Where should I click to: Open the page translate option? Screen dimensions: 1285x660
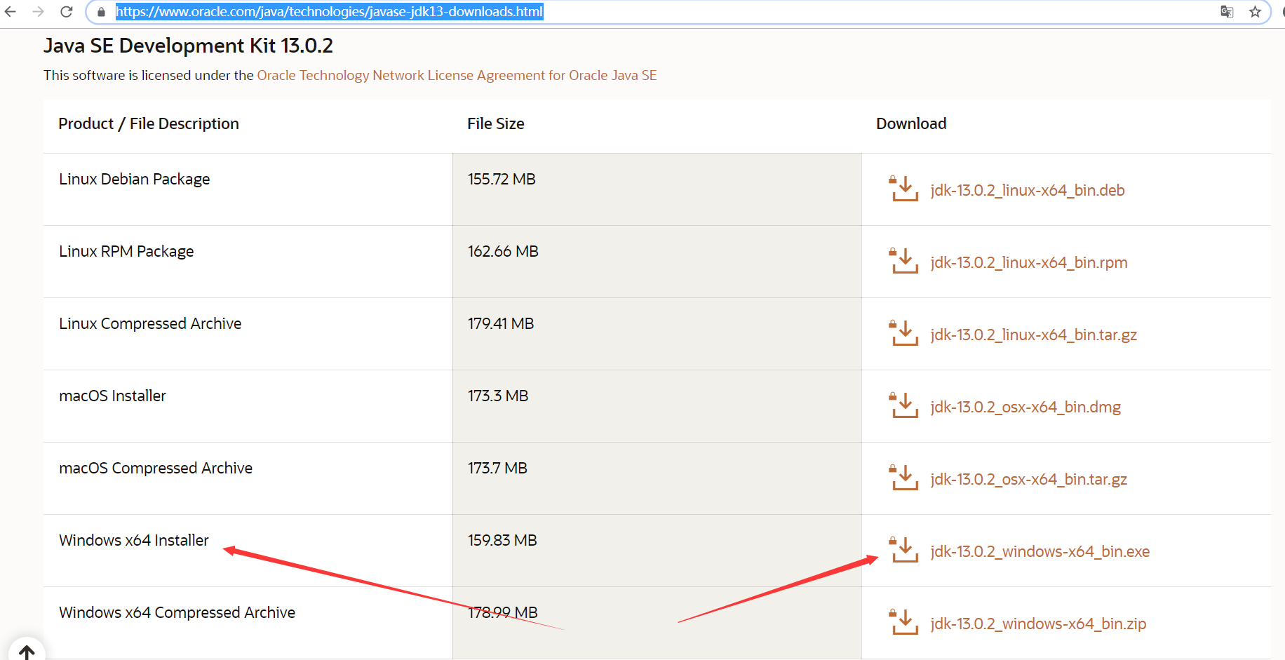click(1227, 12)
